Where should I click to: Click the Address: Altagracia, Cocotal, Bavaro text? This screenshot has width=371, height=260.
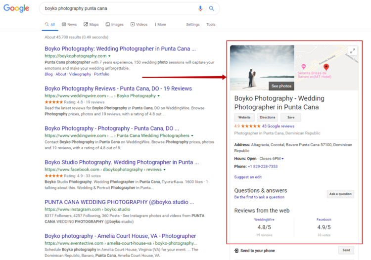click(293, 148)
